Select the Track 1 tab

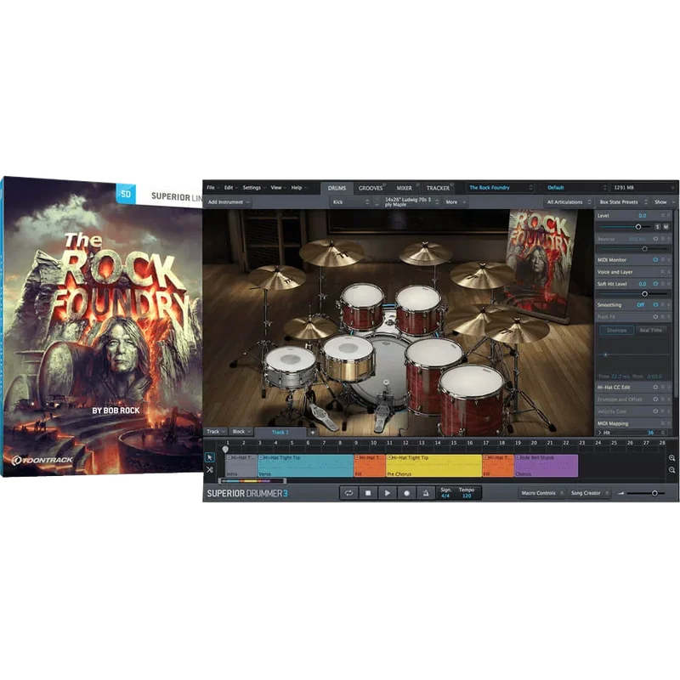point(280,432)
